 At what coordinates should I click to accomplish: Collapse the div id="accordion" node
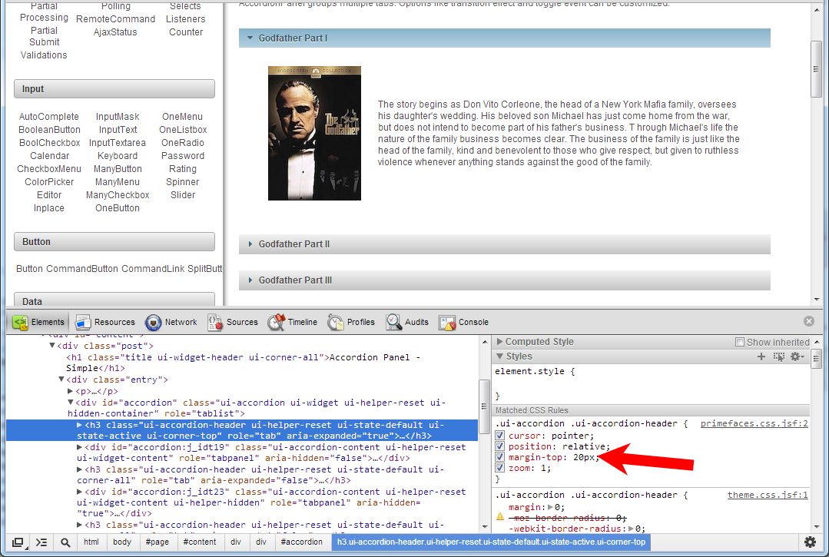click(x=71, y=402)
